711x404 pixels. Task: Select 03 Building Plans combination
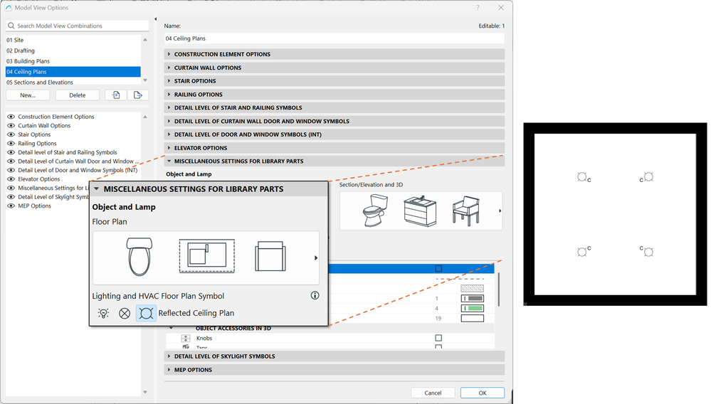coord(73,61)
